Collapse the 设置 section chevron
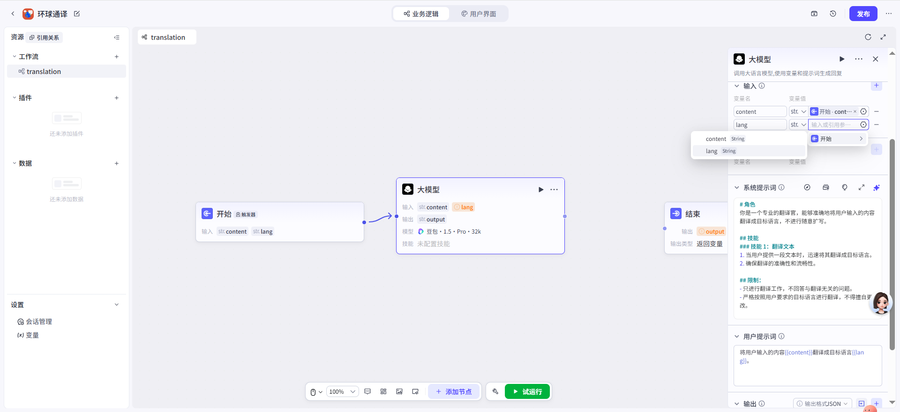 tap(117, 305)
